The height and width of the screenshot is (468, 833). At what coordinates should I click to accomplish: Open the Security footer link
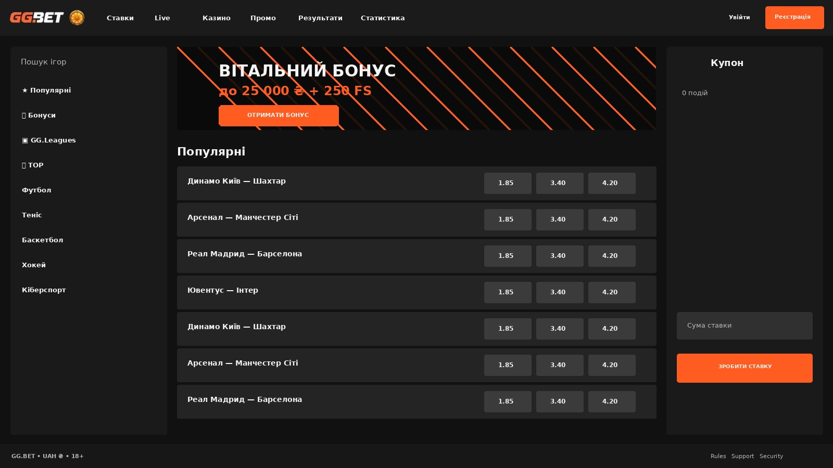tap(771, 456)
